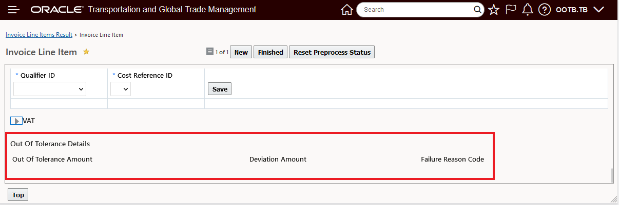Open the Watchlist flag icon
The width and height of the screenshot is (619, 205).
point(510,10)
